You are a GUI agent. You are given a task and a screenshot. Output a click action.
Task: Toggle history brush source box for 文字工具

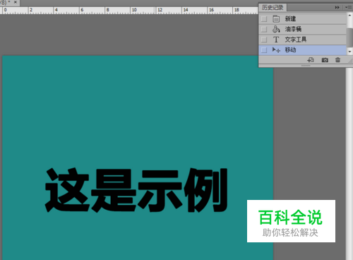[x=264, y=40]
